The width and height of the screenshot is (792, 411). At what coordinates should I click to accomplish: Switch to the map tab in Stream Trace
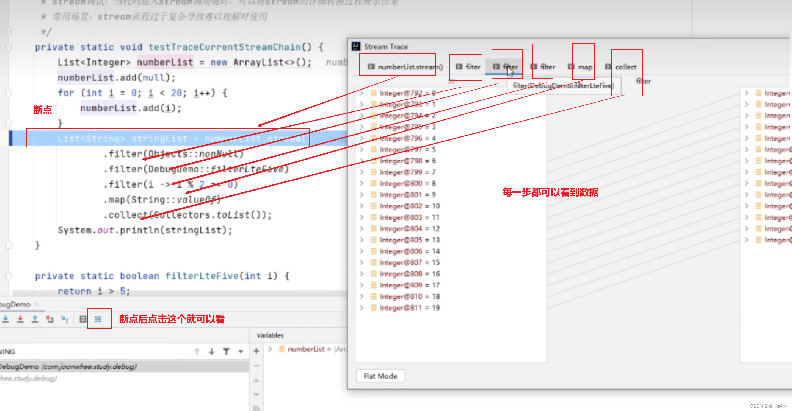pyautogui.click(x=580, y=67)
